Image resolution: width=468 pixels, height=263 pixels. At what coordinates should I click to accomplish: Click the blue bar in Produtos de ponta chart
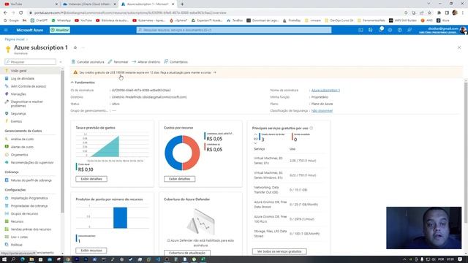[x=120, y=218]
